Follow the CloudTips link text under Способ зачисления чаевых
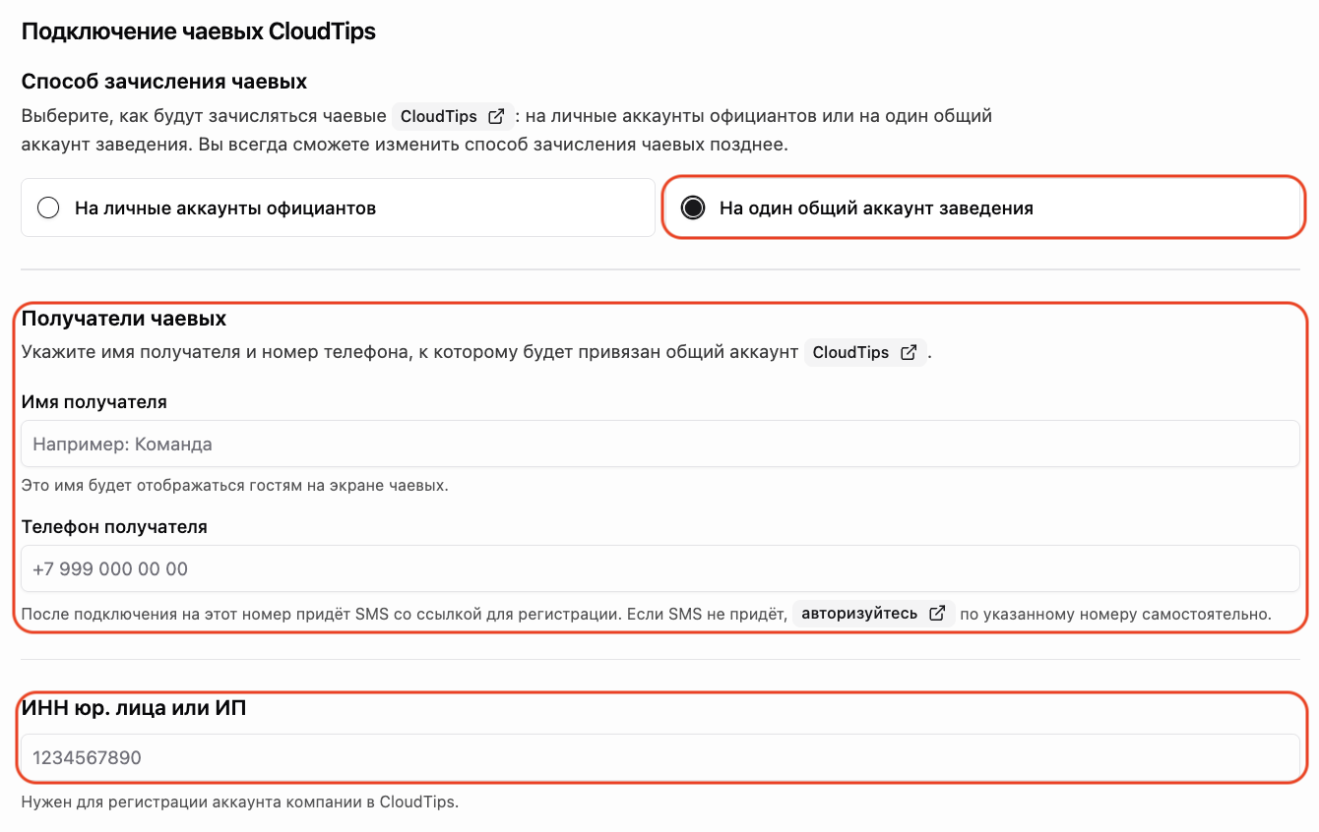The image size is (1319, 832). coord(439,116)
